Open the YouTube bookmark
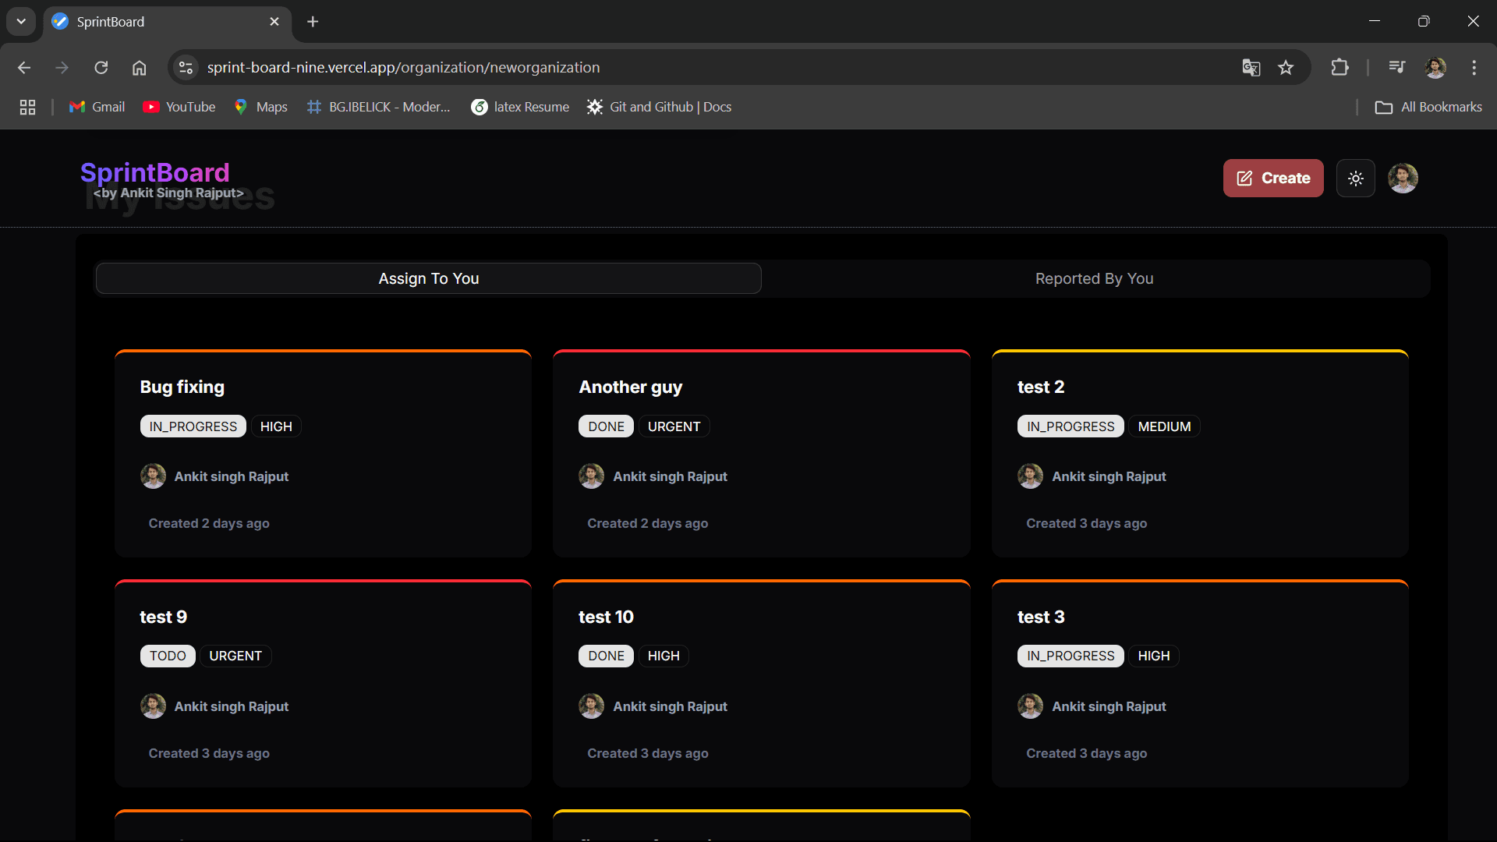Screen dimensions: 1497x842 [x=179, y=107]
